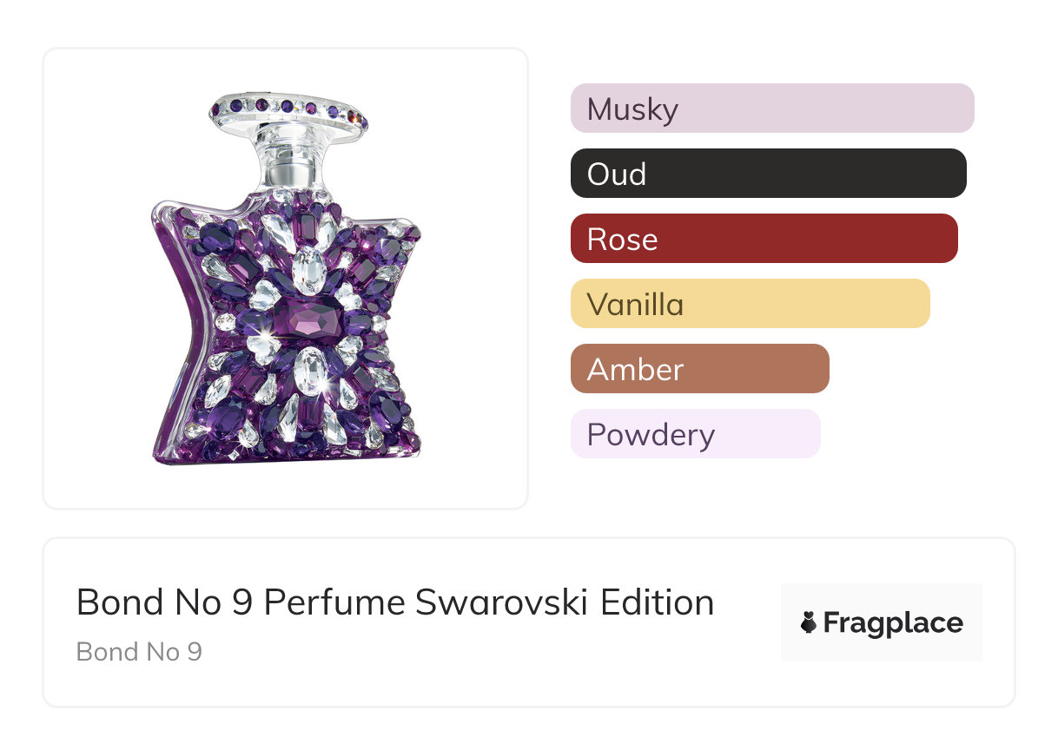Click the Powdery label text

tap(651, 435)
